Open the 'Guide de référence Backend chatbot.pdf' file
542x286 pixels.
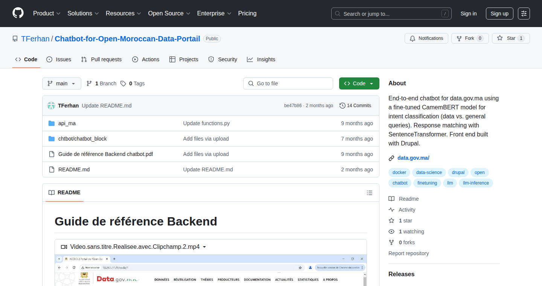105,154
